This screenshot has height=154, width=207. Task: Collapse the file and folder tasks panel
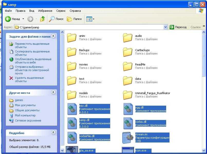click(x=53, y=36)
